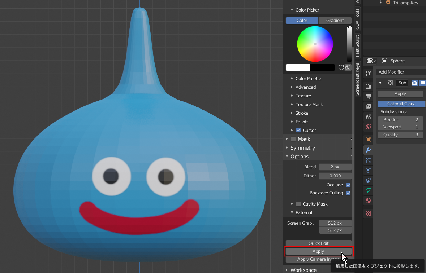Click the Quick Edit button
The image size is (426, 273).
coord(318,243)
